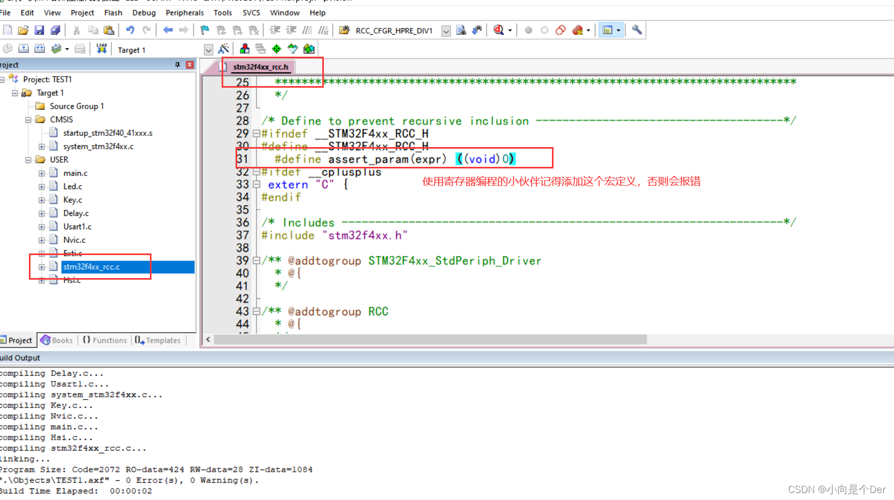Viewport: 894px width, 500px height.
Task: Open the RCC_CFGR_HPRE_DIV1 find dropdown
Action: click(x=446, y=31)
